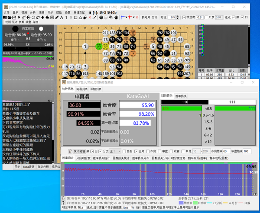Viewport: 260px width, 213px height.
Task: Toggle the 激进度 checkbox
Action: [184, 17]
